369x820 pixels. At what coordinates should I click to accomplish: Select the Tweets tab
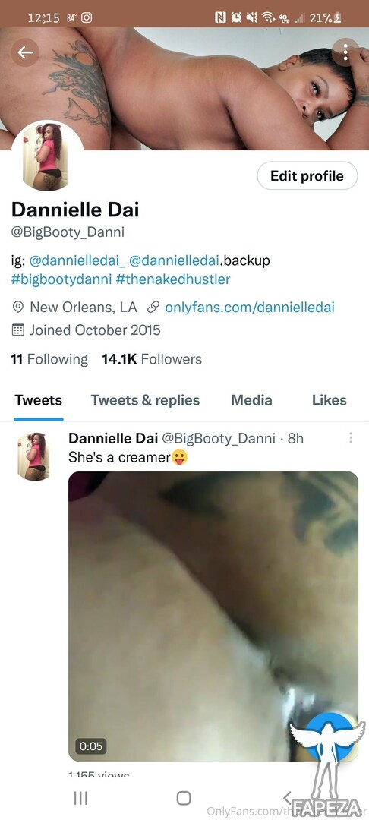(38, 401)
